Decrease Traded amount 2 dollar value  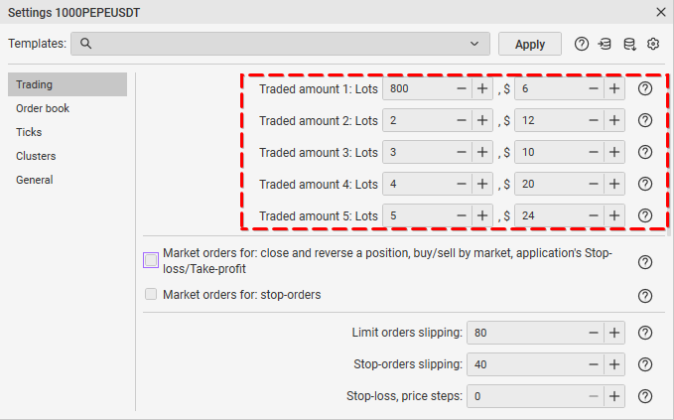pyautogui.click(x=594, y=120)
